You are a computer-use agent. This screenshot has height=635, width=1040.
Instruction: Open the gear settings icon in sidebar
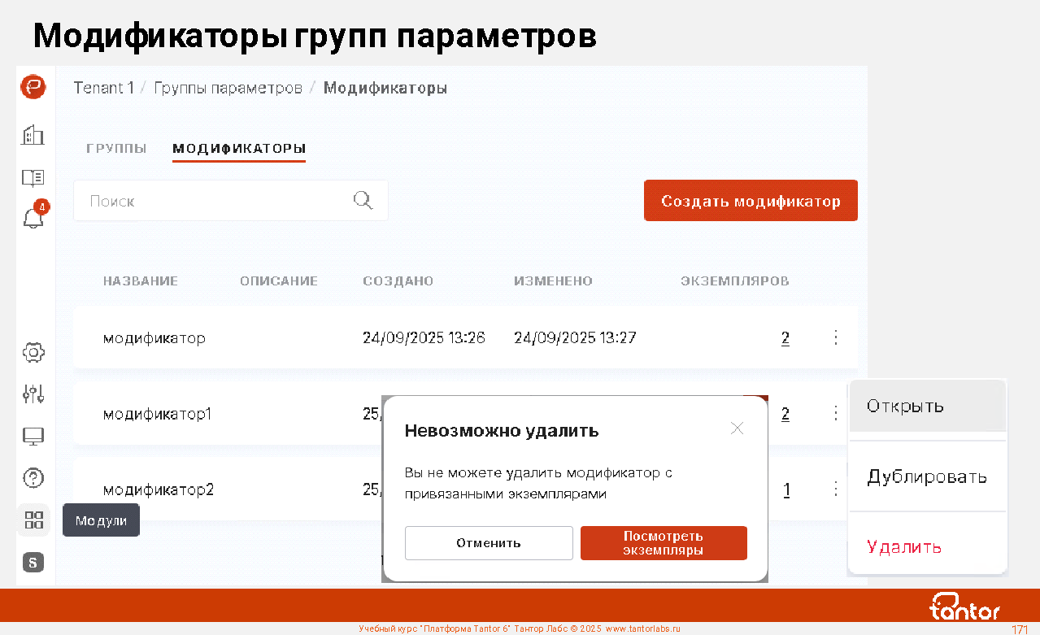coord(33,352)
